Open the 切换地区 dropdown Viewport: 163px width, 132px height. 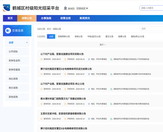click(82, 8)
